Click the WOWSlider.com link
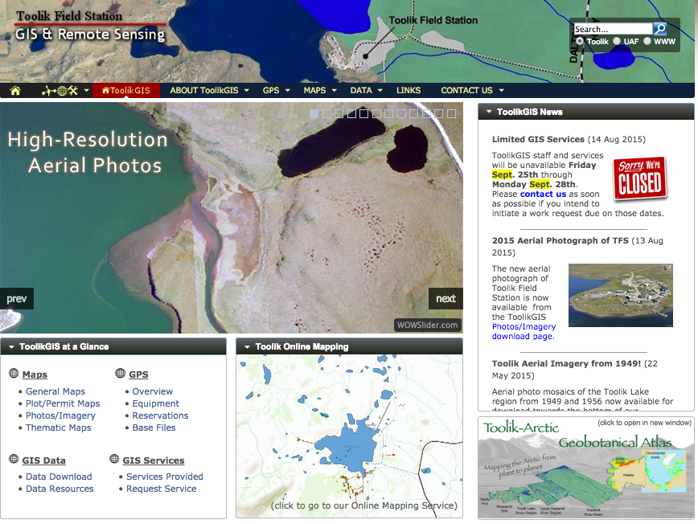Screen dimensions: 698x524 pos(427,325)
